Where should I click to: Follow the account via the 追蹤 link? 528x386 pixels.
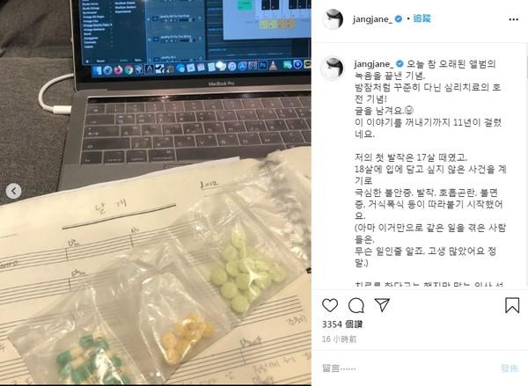coord(422,18)
